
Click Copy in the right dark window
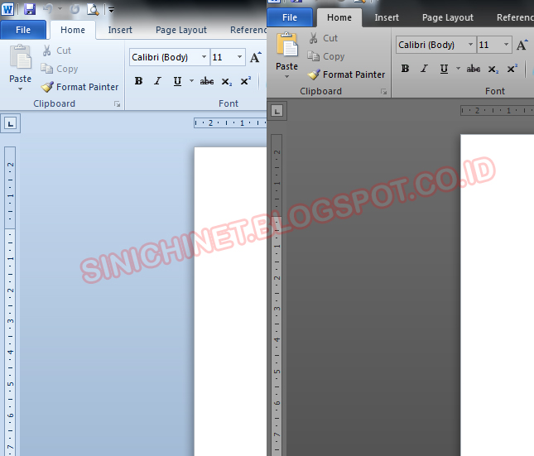tap(326, 56)
